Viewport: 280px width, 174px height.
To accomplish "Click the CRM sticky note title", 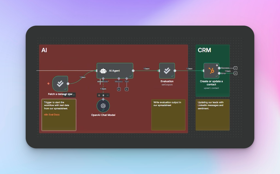I will pos(205,50).
